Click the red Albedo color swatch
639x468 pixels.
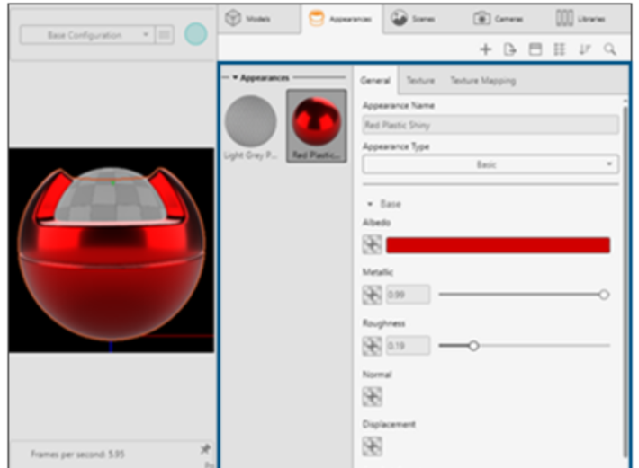498,245
